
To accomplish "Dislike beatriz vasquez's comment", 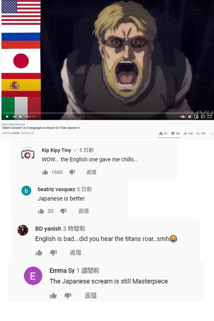I will 63,211.
